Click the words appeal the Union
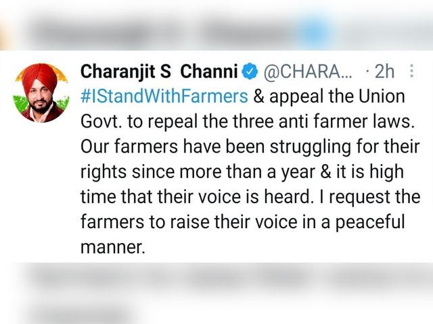Image resolution: width=433 pixels, height=324 pixels. point(337,97)
